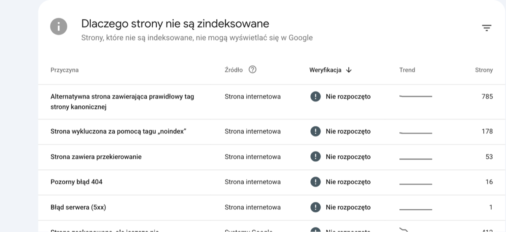Click Strona internetowa in the canonical tag row
This screenshot has height=232, width=506.
pos(253,96)
